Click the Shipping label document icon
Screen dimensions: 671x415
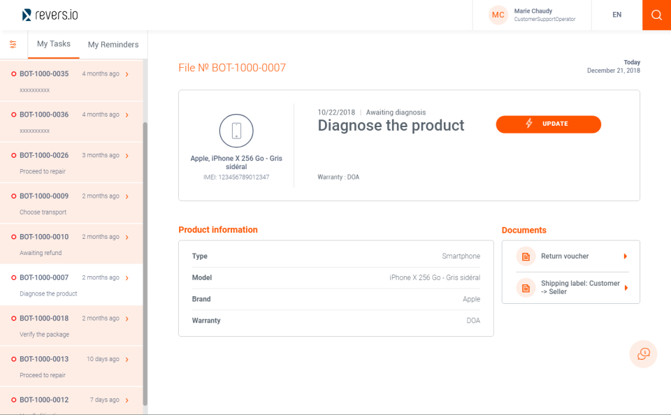coord(526,288)
